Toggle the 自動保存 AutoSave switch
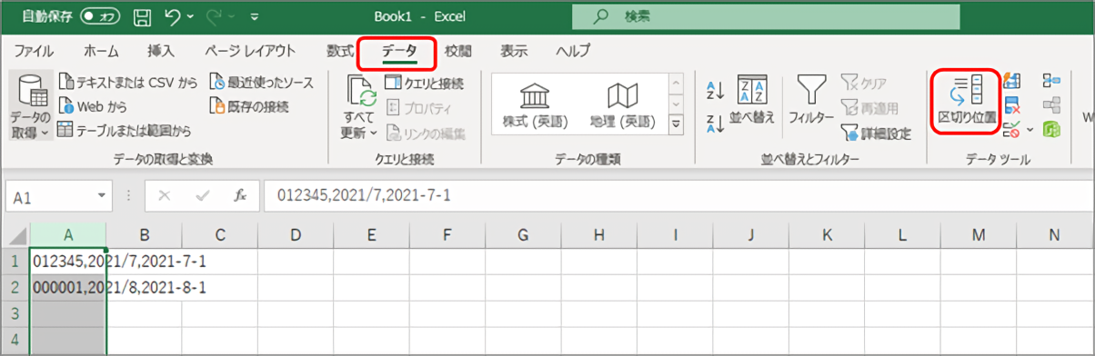The width and height of the screenshot is (1095, 356). (101, 16)
